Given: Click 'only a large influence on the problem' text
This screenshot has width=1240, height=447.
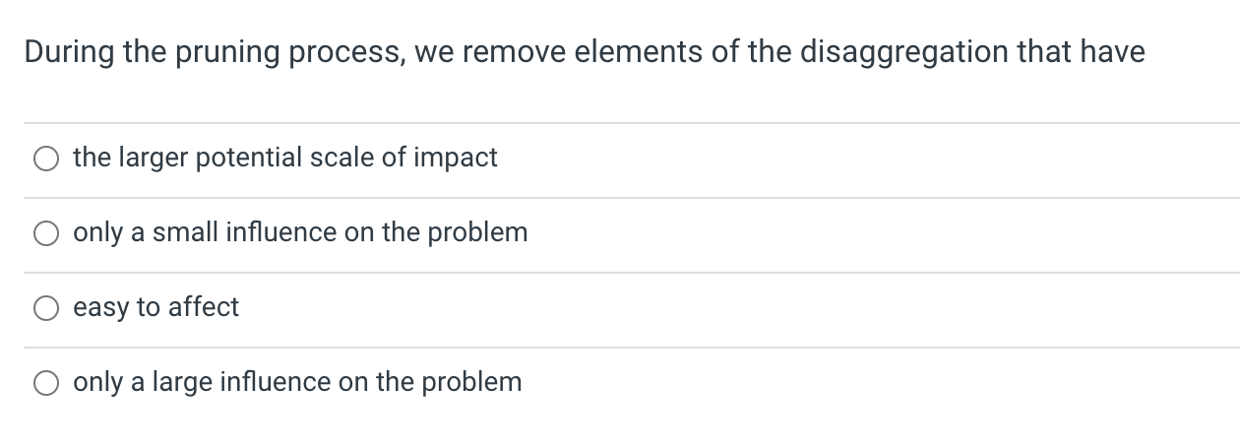Looking at the screenshot, I should tap(297, 382).
